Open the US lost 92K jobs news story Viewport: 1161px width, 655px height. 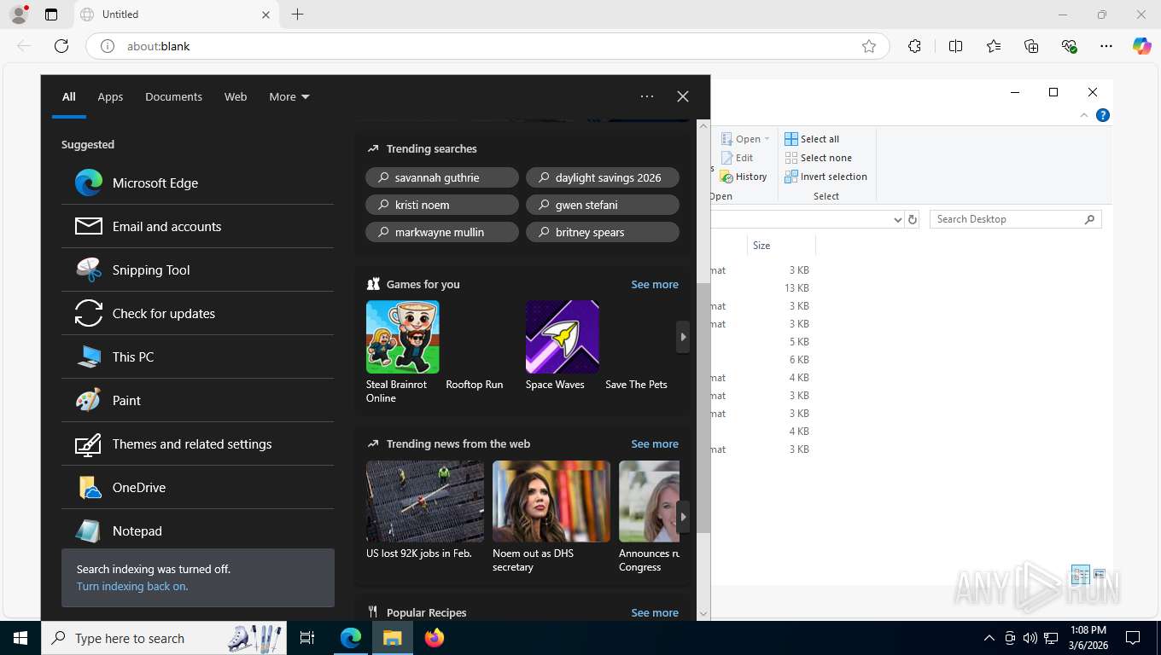coord(425,510)
